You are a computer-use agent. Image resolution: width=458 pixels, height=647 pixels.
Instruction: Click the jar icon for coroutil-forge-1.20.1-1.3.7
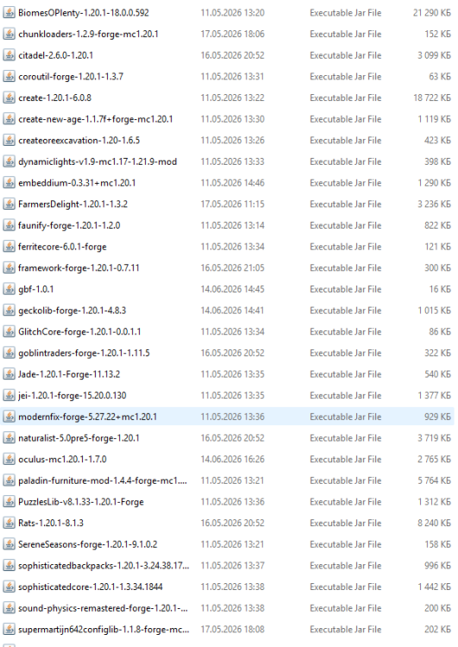coord(9,76)
